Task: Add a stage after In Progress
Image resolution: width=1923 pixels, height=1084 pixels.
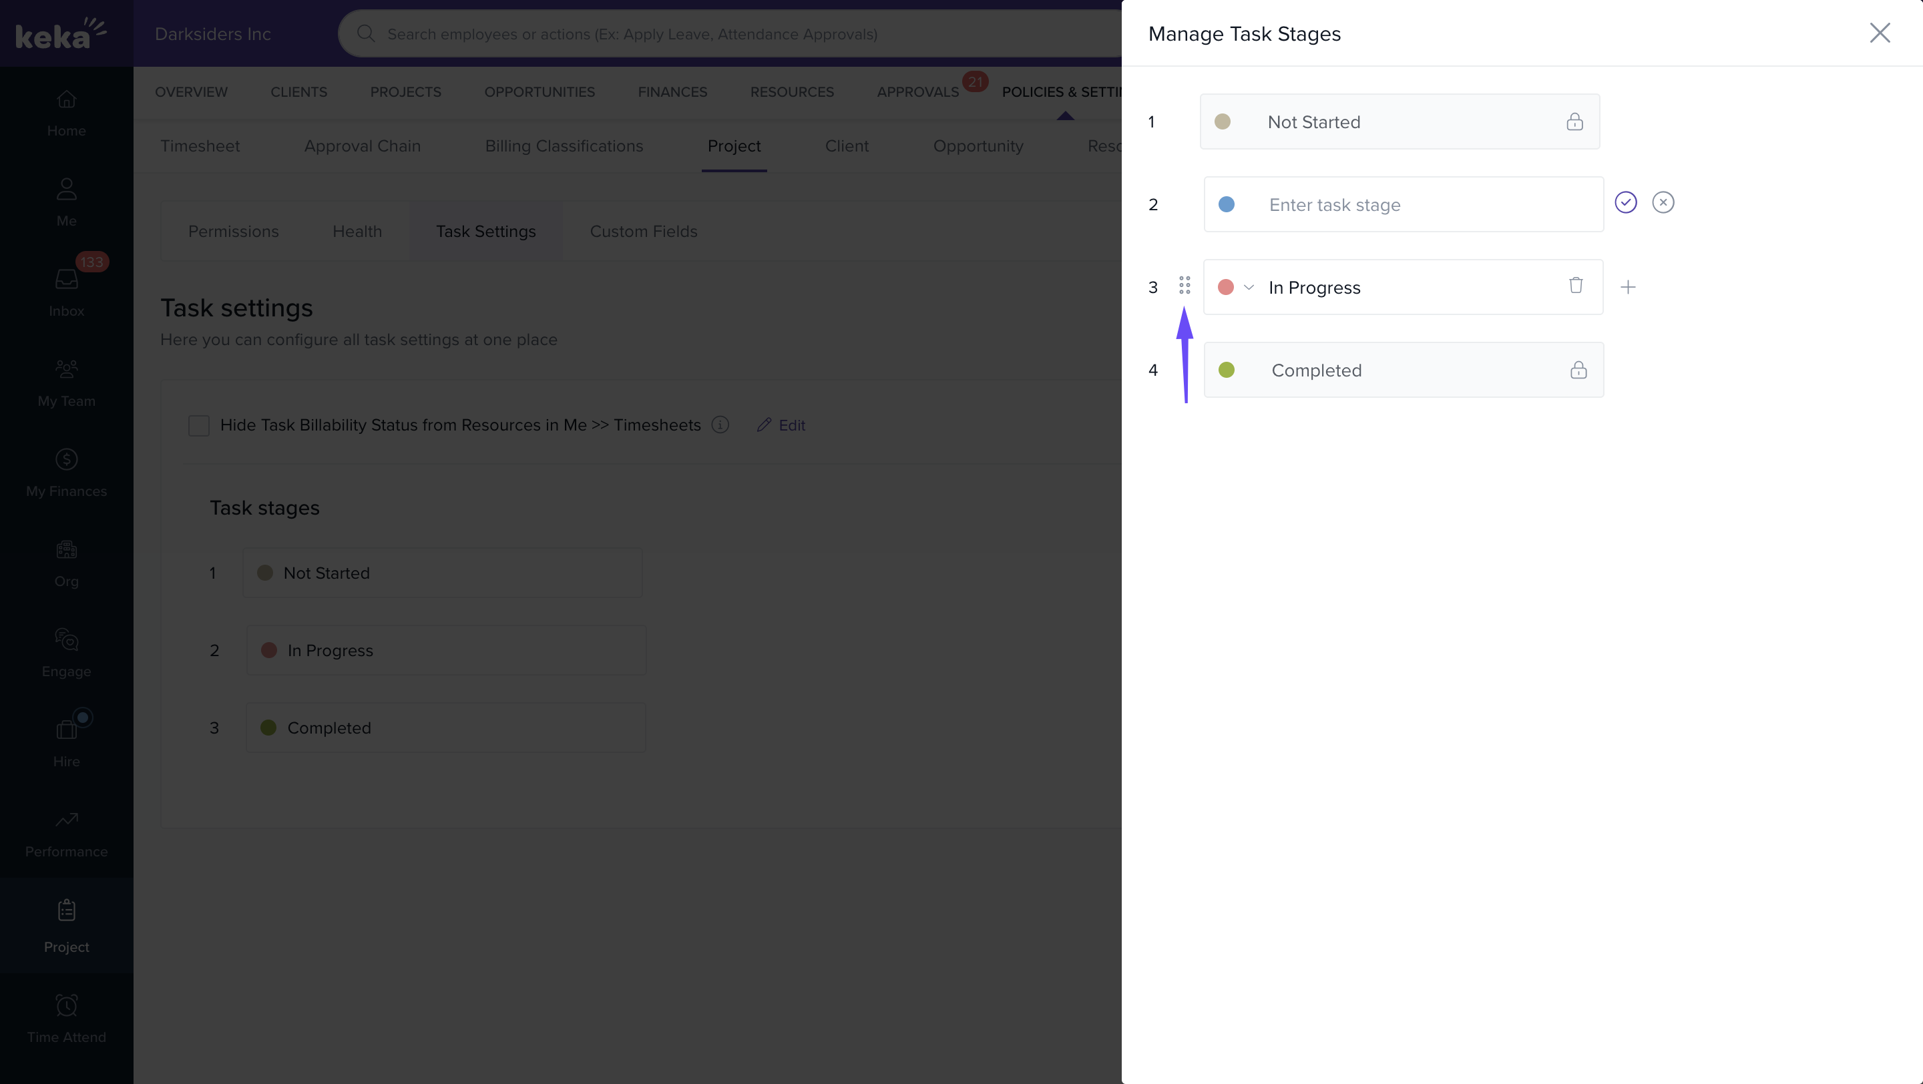Action: click(x=1627, y=287)
